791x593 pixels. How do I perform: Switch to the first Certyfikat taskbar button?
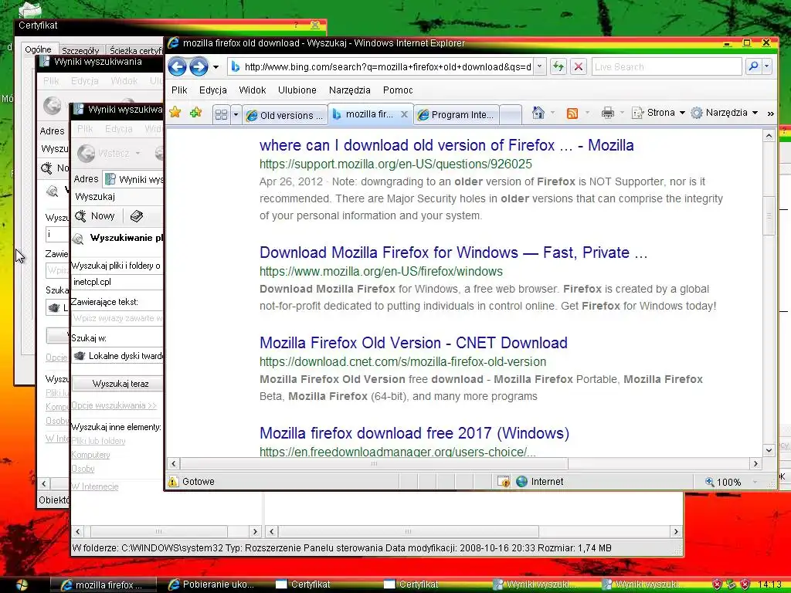[303, 585]
